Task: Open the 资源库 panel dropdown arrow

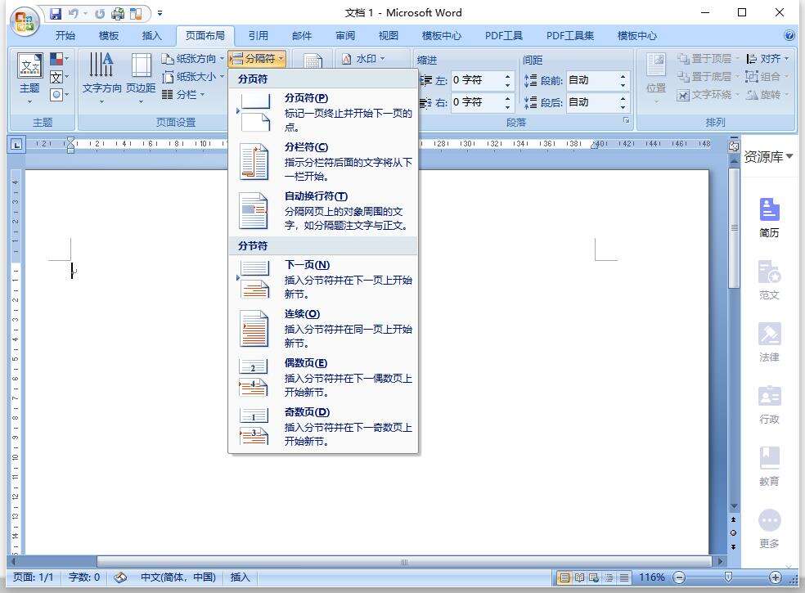Action: (789, 156)
